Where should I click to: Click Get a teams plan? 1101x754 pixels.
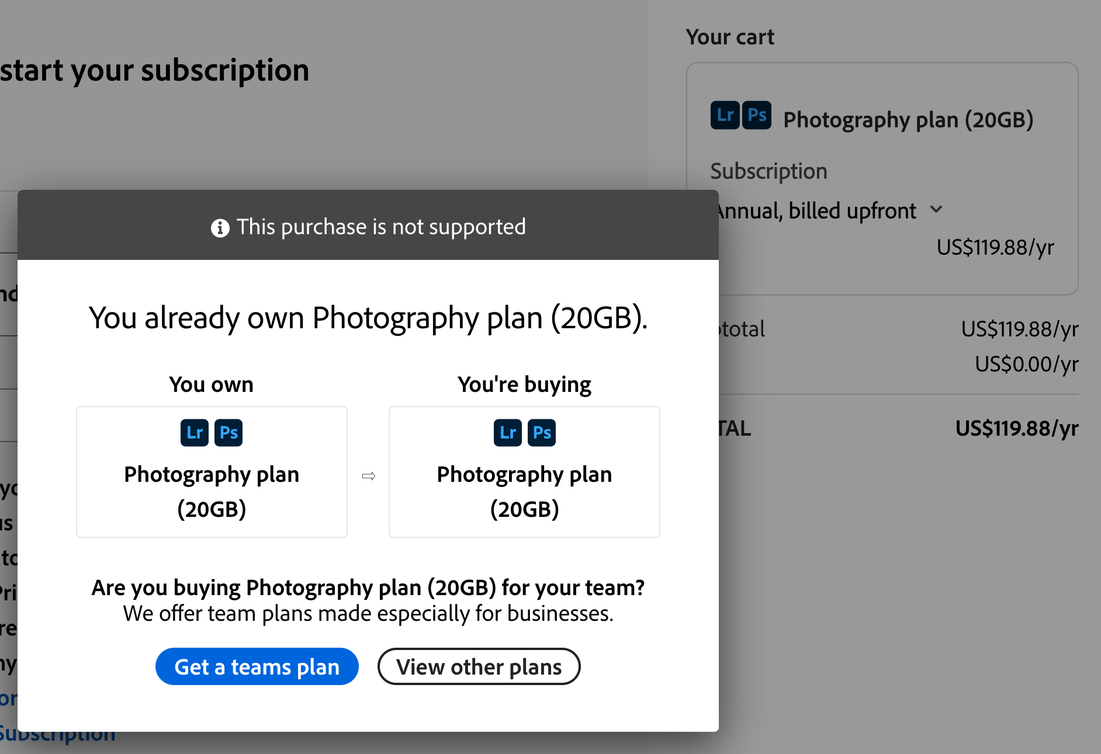pyautogui.click(x=257, y=666)
